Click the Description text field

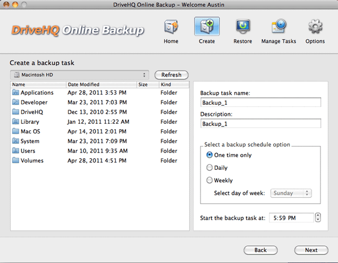pos(260,124)
